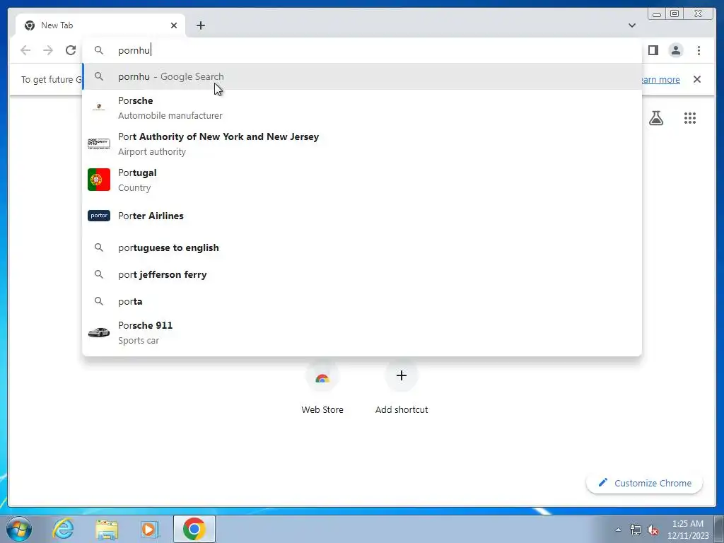Open a new tab with plus icon
This screenshot has height=543, width=724.
[x=200, y=25]
